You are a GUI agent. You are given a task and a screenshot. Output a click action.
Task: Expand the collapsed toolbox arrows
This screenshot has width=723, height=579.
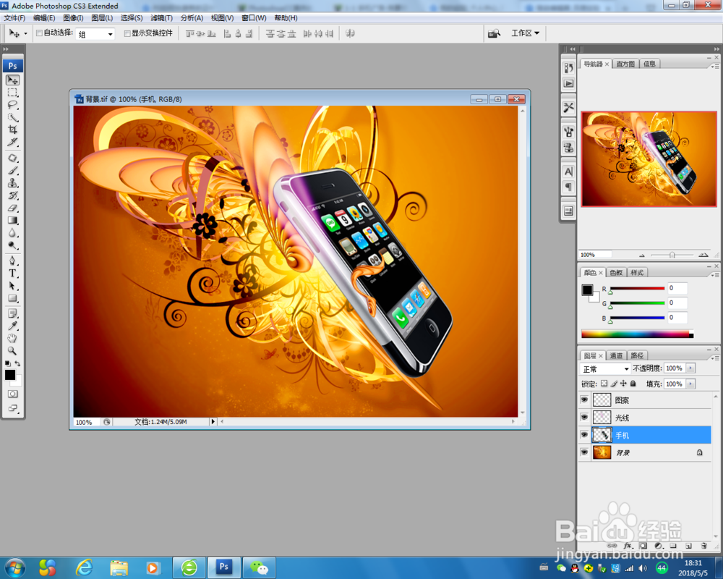tap(6, 49)
